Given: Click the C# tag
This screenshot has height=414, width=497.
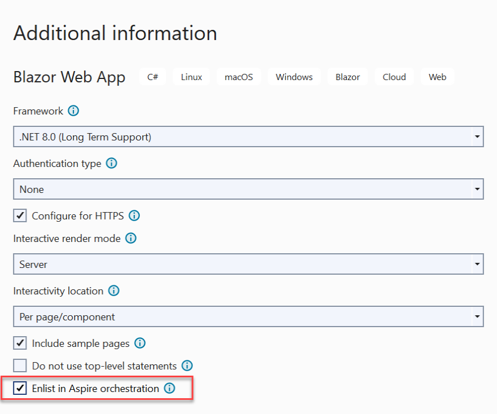Looking at the screenshot, I should [x=153, y=77].
